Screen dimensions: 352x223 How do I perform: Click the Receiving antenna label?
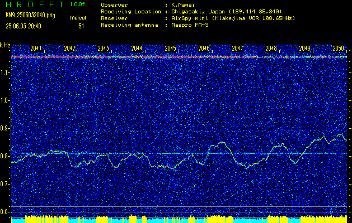click(x=129, y=25)
